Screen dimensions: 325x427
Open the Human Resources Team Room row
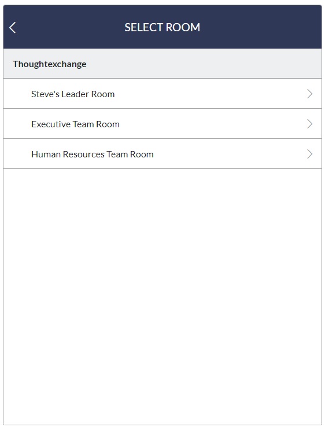coord(162,154)
